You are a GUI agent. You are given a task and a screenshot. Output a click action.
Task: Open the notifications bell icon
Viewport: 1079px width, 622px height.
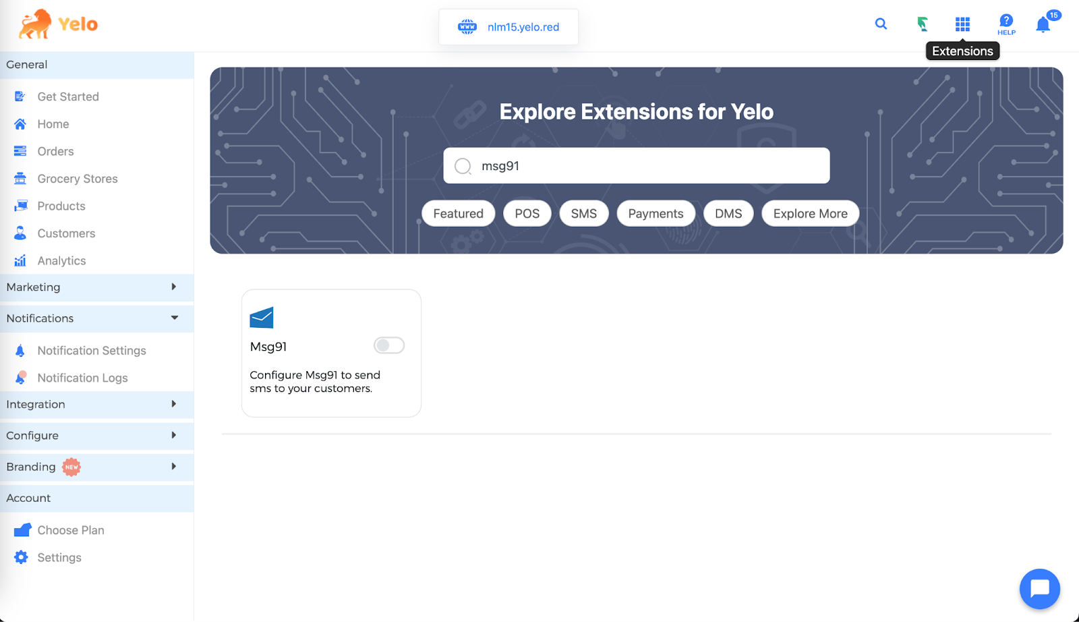(1043, 26)
